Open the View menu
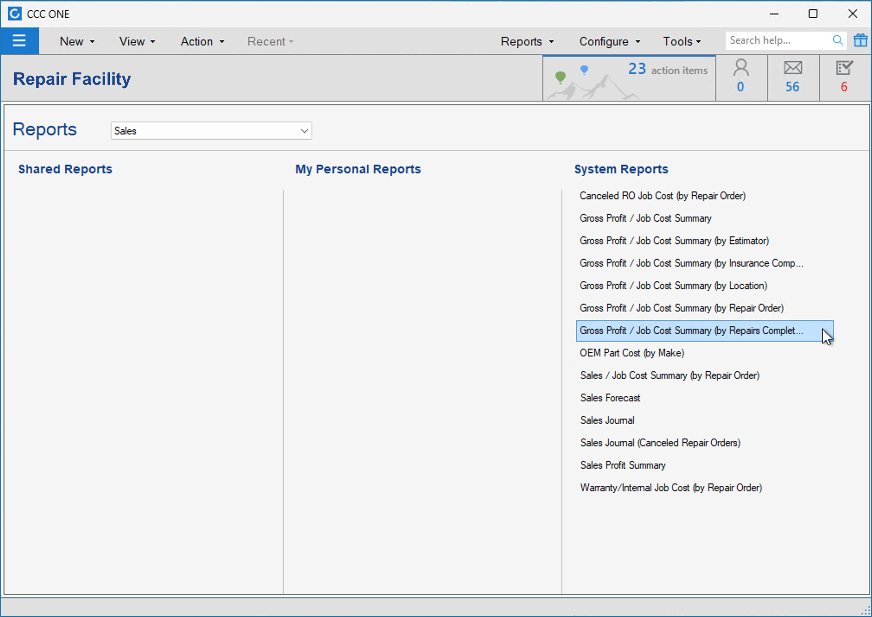 [137, 41]
